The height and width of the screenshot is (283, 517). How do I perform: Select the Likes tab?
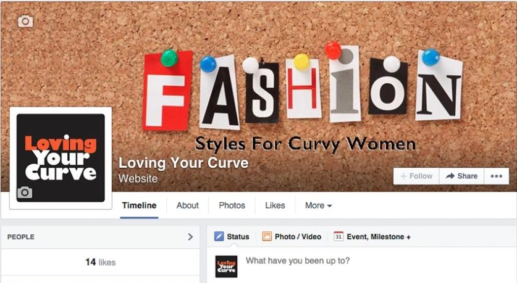[x=275, y=205]
